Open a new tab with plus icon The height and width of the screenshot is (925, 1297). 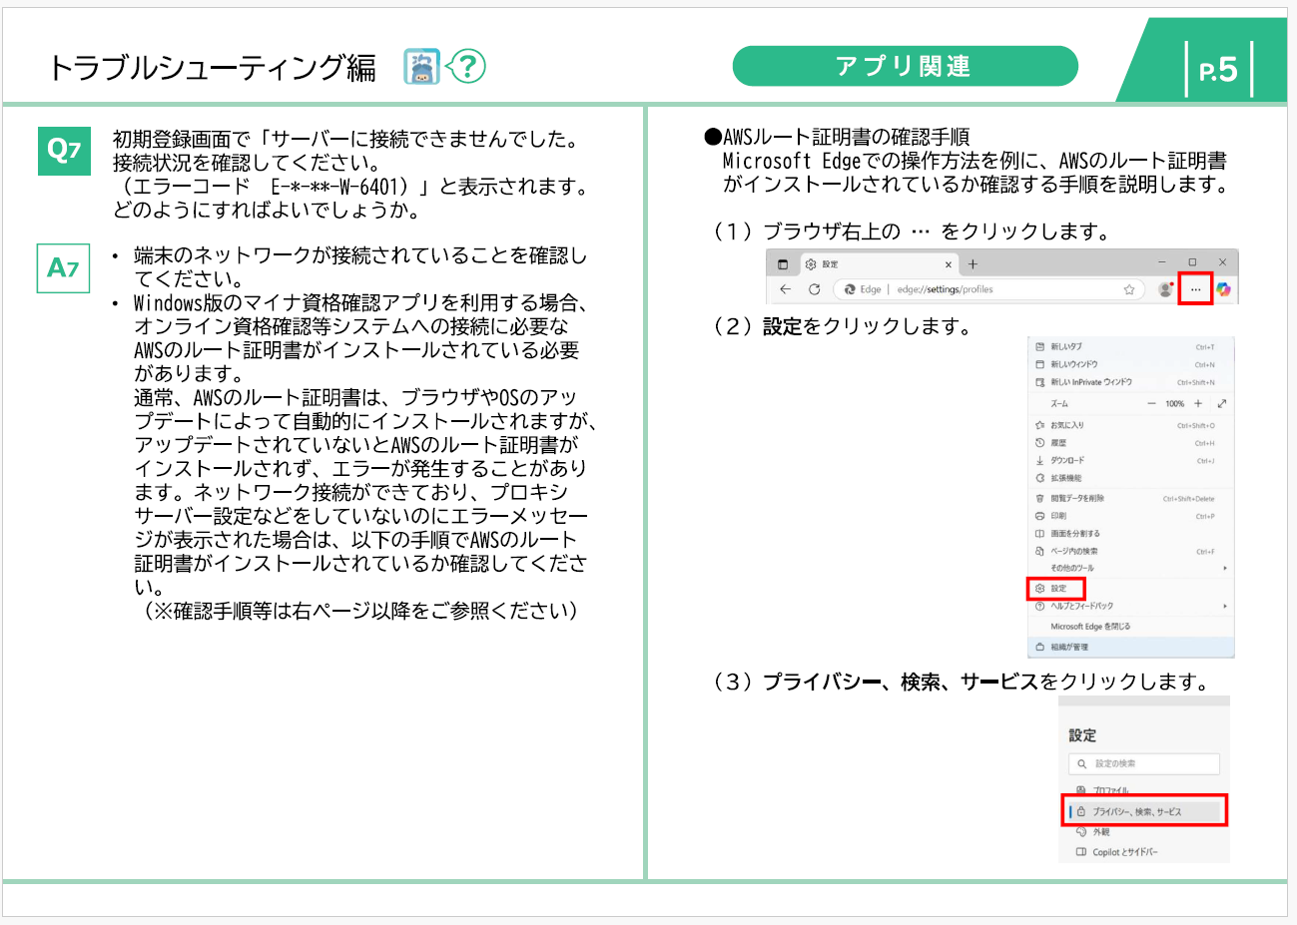coord(973,264)
